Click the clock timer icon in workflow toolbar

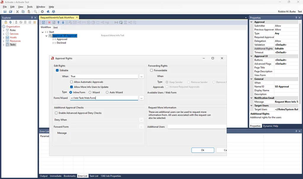(93, 22)
